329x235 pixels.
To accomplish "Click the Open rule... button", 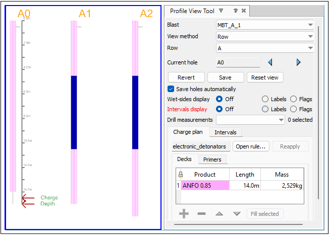I will pyautogui.click(x=251, y=146).
